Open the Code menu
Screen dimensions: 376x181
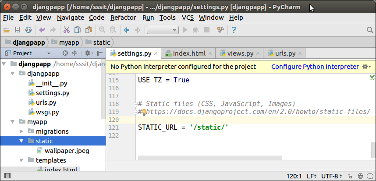pyautogui.click(x=97, y=18)
